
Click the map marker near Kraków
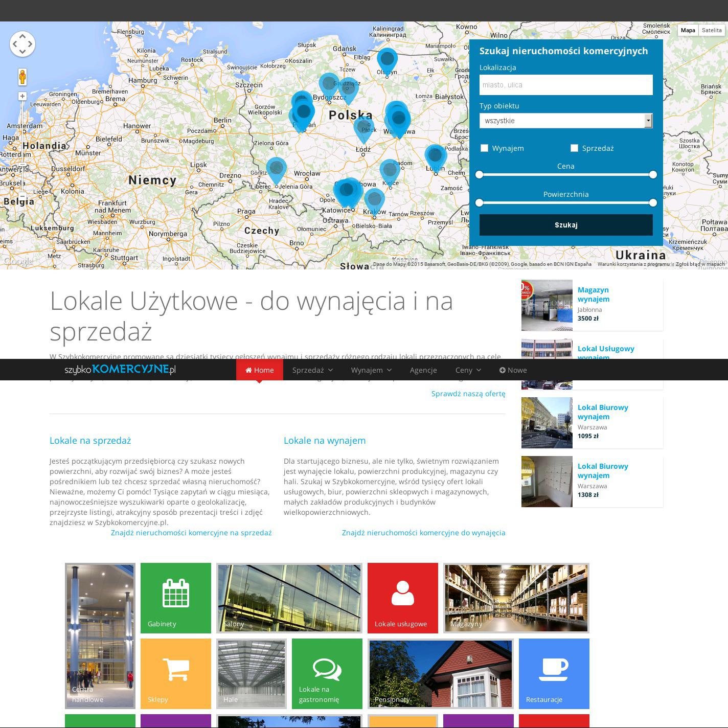pyautogui.click(x=374, y=202)
